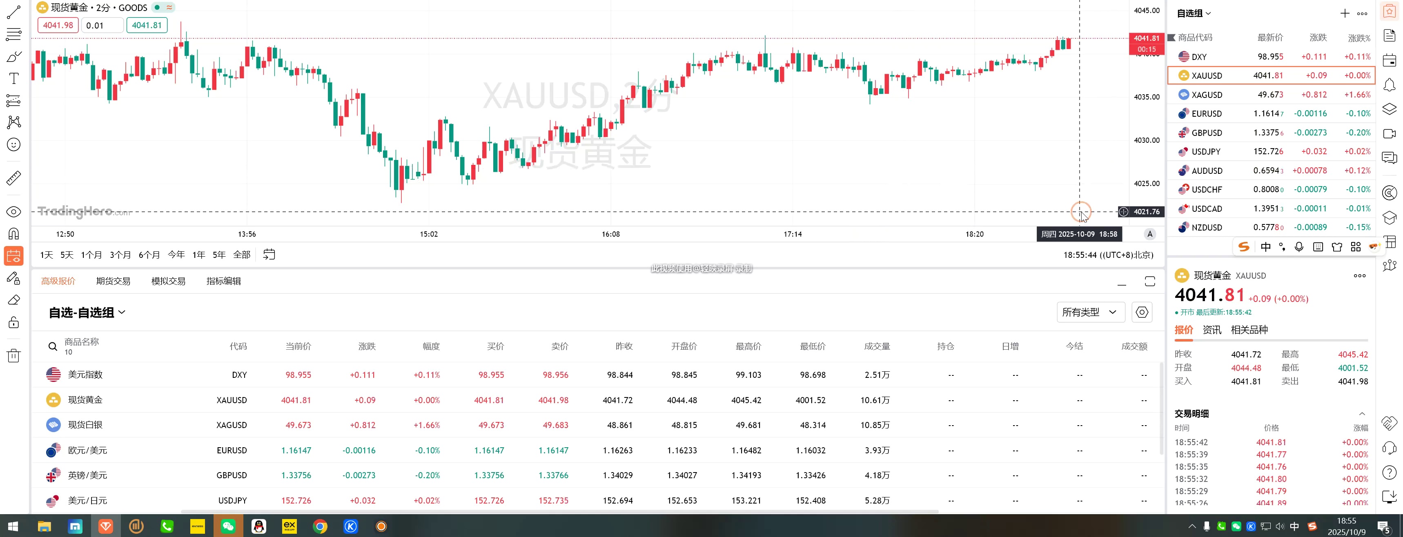This screenshot has height=537, width=1403.
Task: Select the eraser tool
Action: (x=13, y=300)
